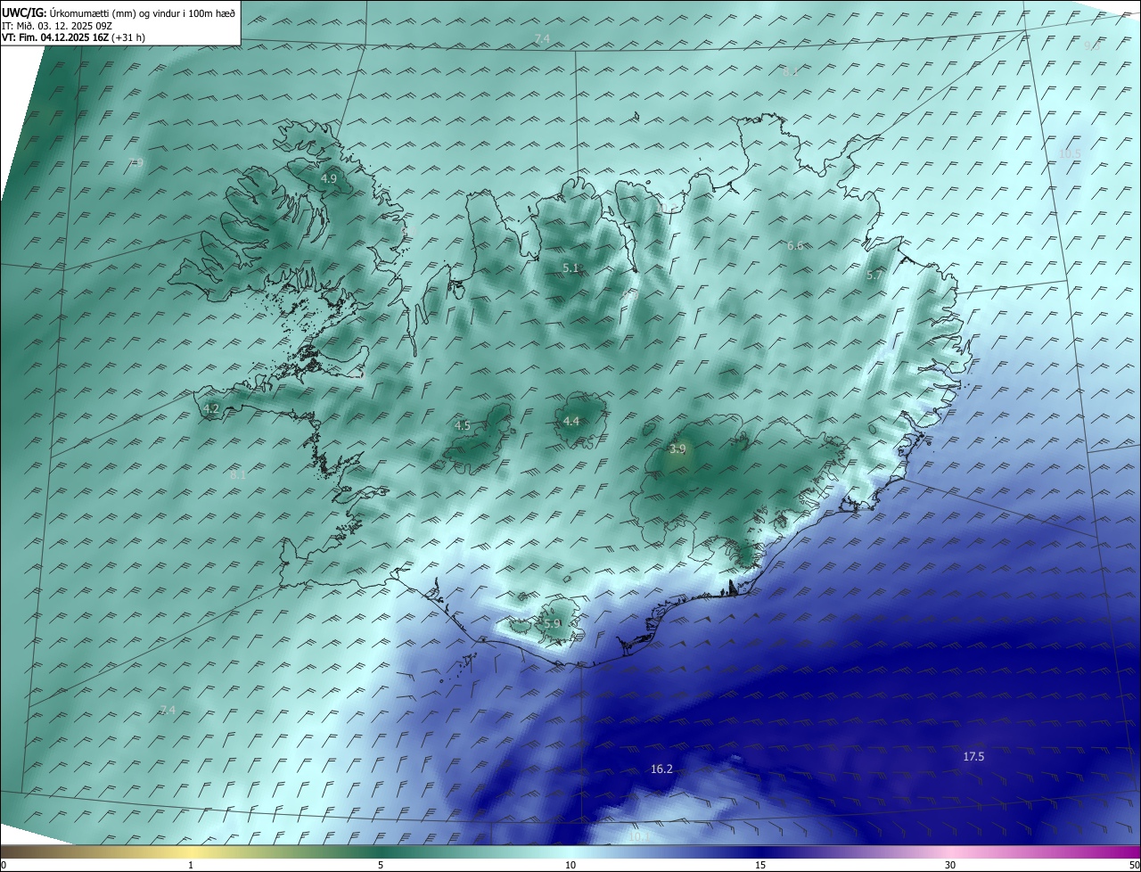Click the color scale tick labeled 10
Viewport: 1141px width, 872px height.
click(570, 865)
